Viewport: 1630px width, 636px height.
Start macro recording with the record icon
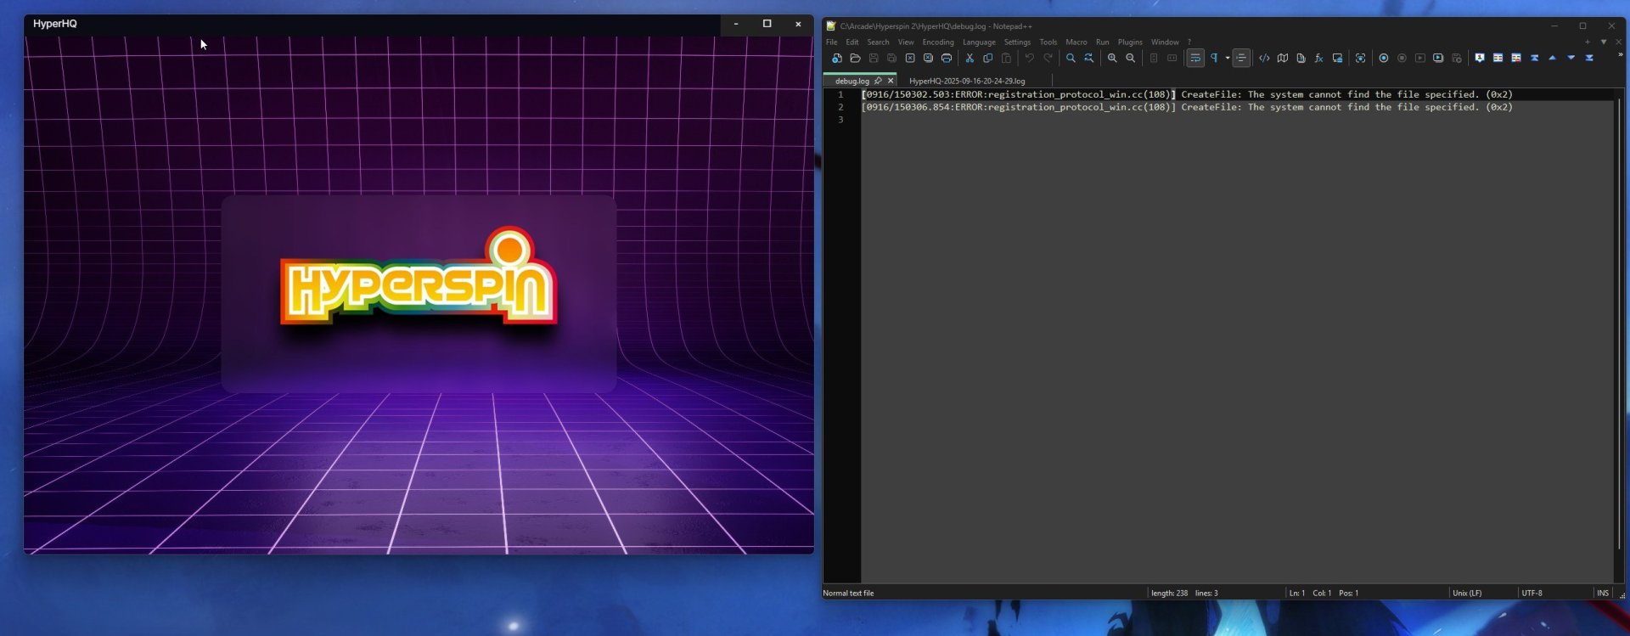coord(1384,59)
